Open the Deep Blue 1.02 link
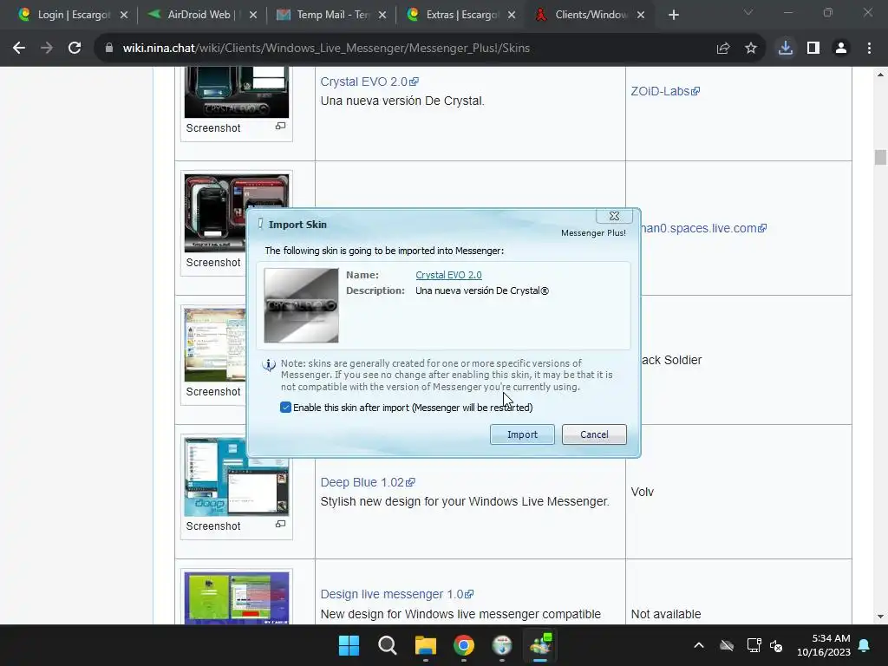Image resolution: width=888 pixels, height=666 pixels. [368, 482]
